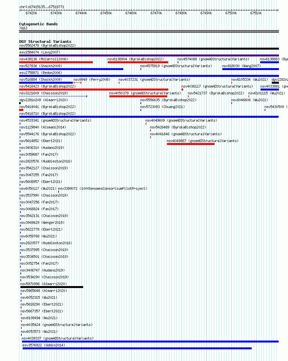
Task: Open nsv5421737 (ByrskaBishop2022) variant
Action: click(216, 93)
